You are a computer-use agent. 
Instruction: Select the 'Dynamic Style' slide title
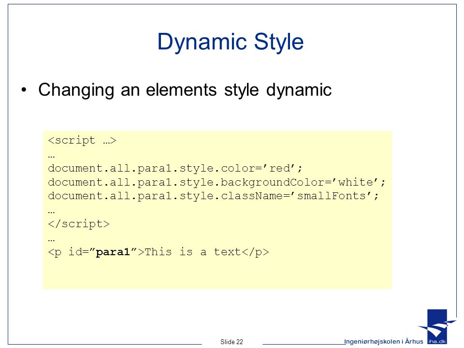tap(231, 42)
